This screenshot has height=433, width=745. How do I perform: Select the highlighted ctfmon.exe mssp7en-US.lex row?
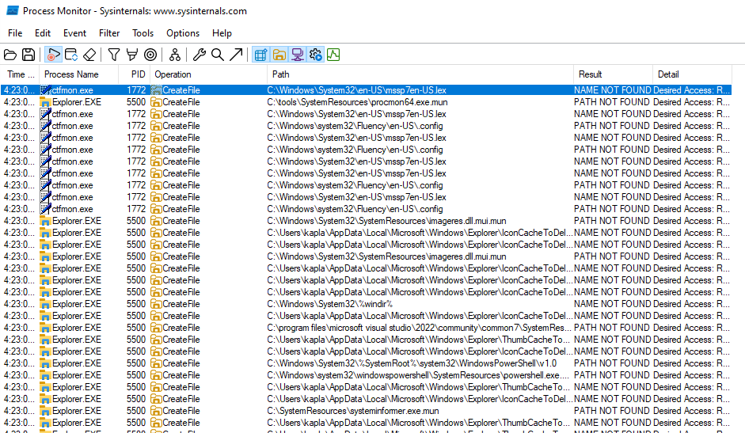coord(366,90)
